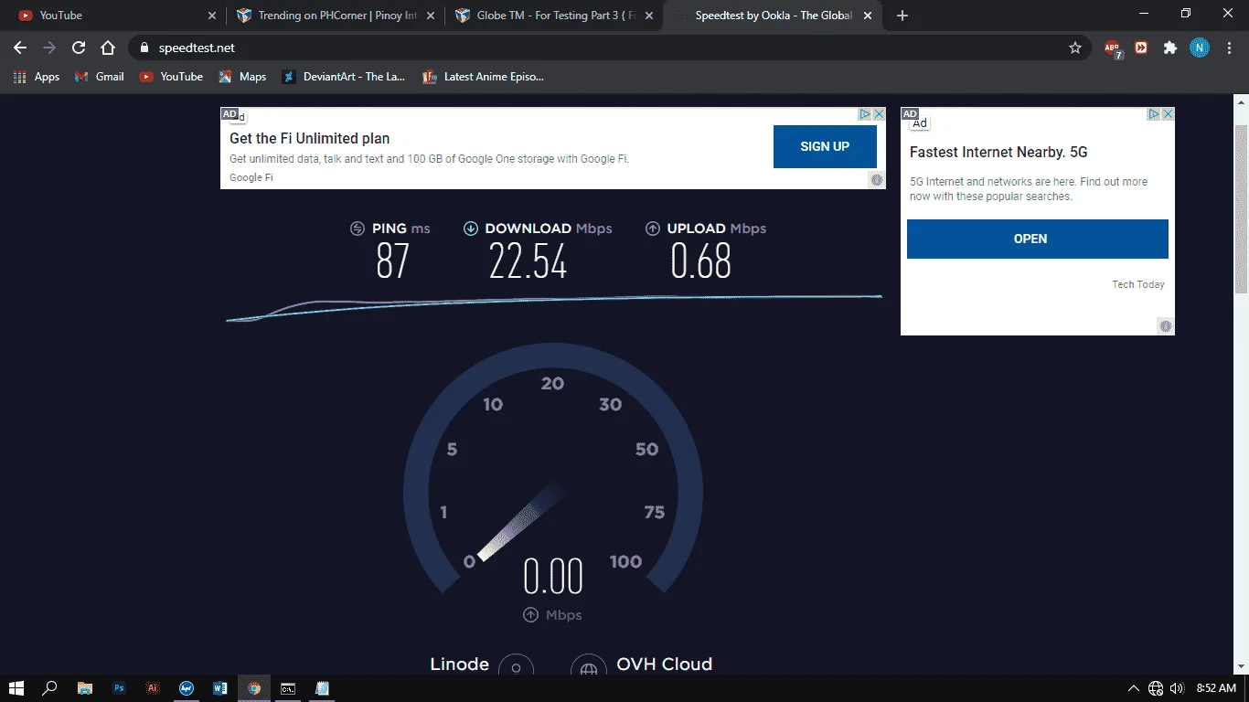Open the Extensions puzzle menu

click(1170, 48)
